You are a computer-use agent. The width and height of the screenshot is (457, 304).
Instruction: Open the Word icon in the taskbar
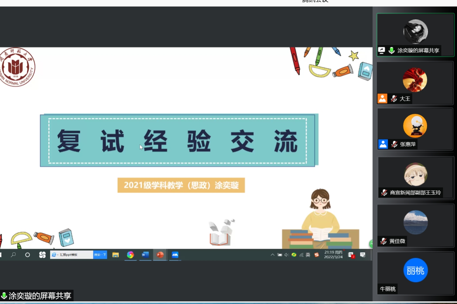[145, 255]
